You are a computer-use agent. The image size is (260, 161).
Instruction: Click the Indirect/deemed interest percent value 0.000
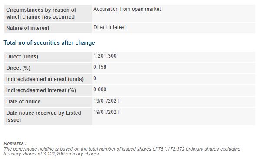[x=100, y=90]
